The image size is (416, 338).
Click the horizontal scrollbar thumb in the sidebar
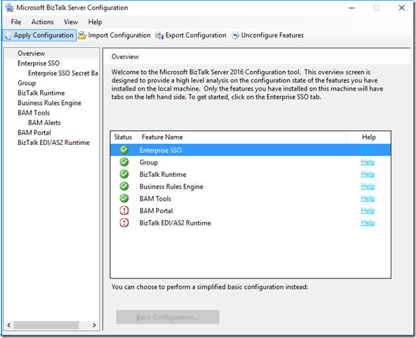click(46, 325)
